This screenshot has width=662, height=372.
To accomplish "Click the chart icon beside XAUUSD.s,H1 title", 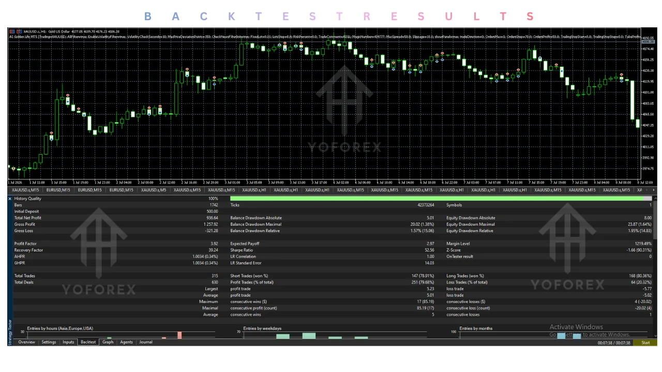I will coord(20,31).
